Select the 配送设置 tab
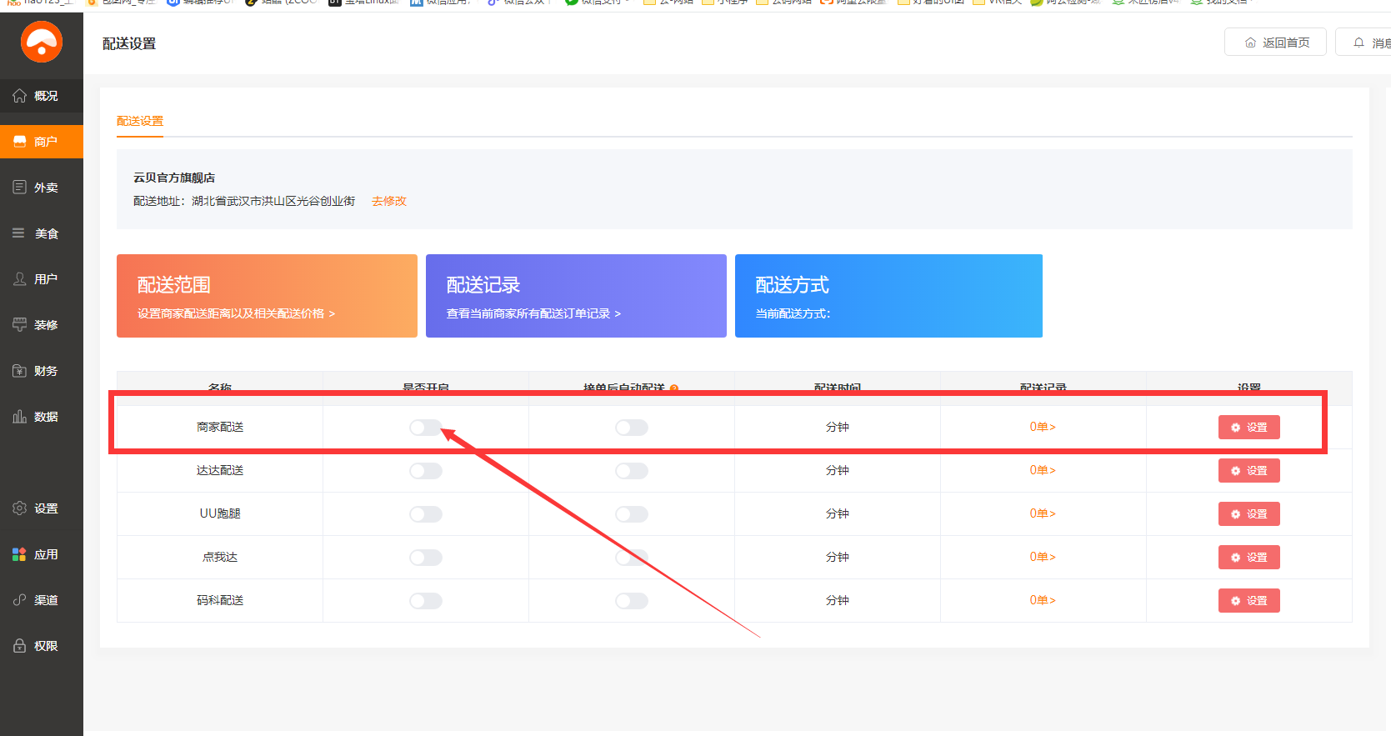The width and height of the screenshot is (1391, 736). click(x=140, y=122)
